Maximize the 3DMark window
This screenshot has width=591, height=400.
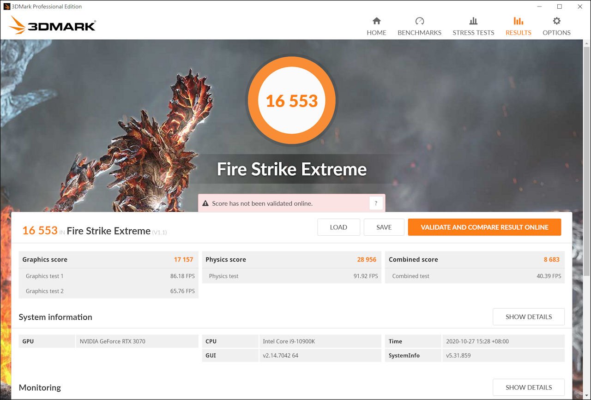pos(559,6)
